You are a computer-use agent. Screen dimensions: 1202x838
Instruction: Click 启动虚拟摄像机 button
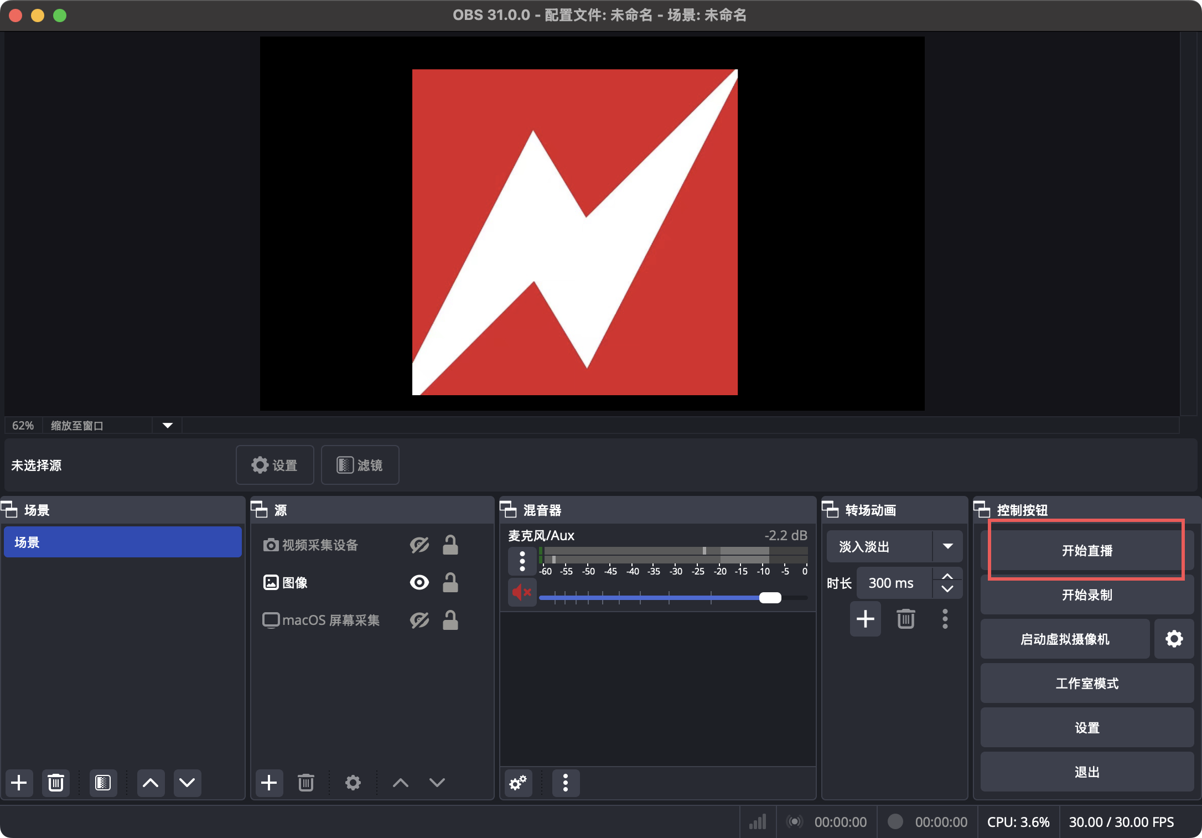pos(1065,639)
